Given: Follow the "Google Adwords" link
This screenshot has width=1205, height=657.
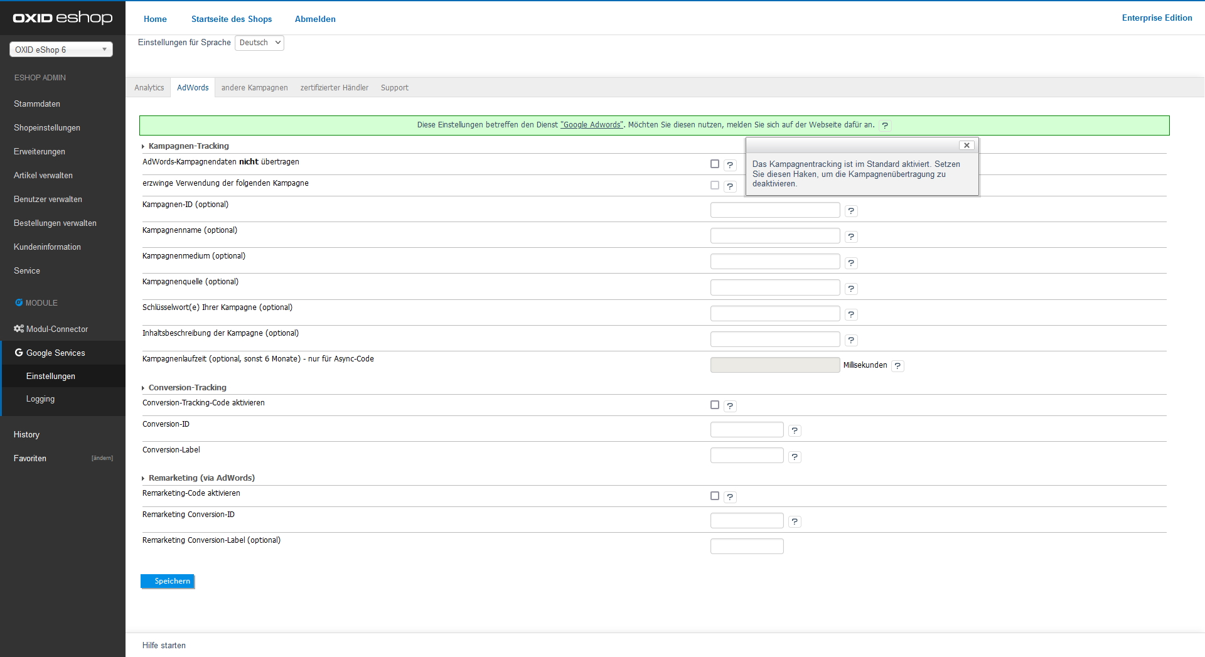Looking at the screenshot, I should (592, 125).
